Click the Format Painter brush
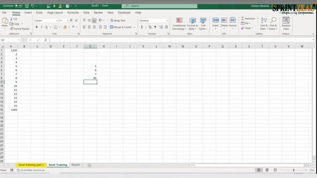317x178 pixels. pos(11,29)
